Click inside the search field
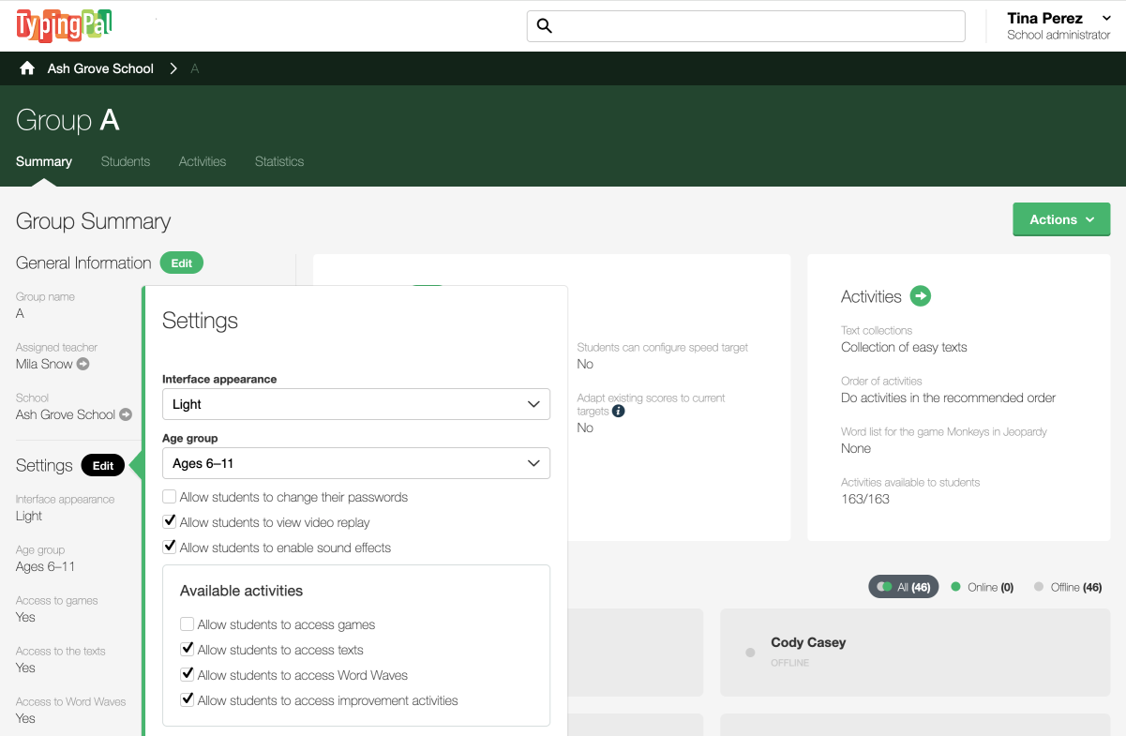 745,26
